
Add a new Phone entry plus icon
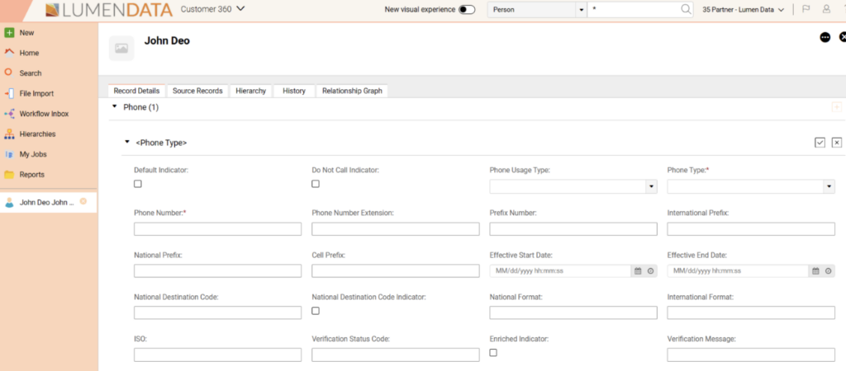click(x=836, y=107)
